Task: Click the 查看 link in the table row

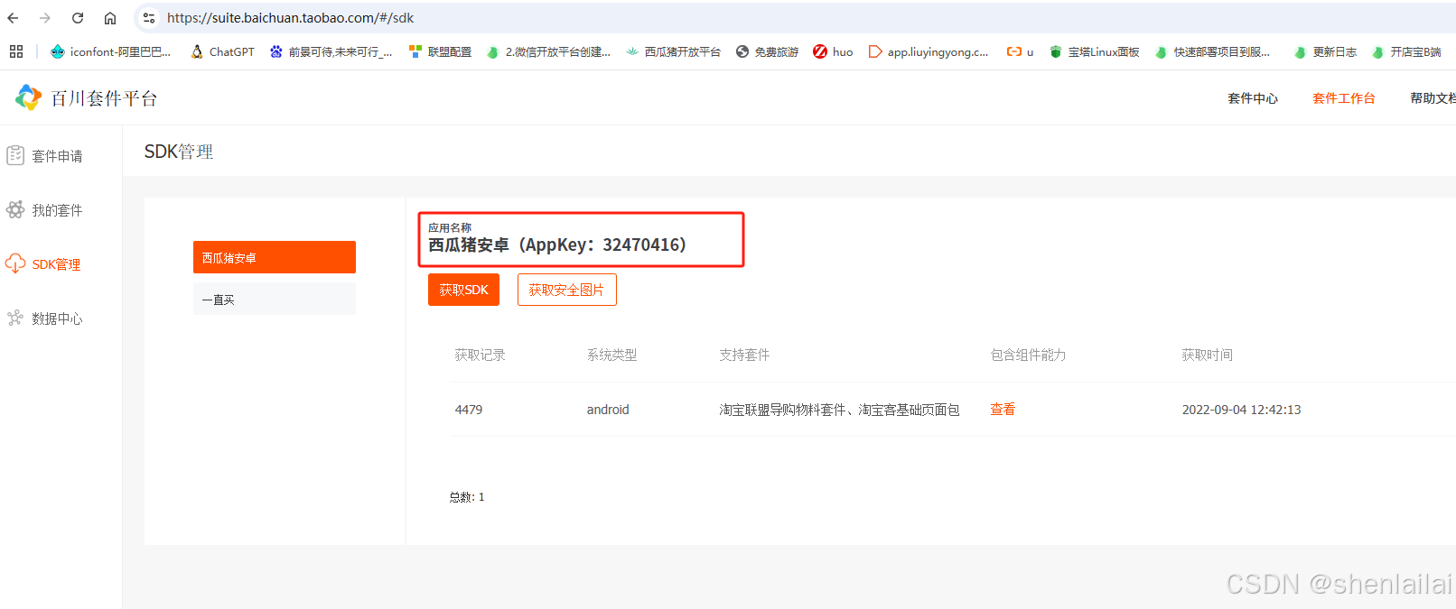Action: pos(1003,409)
